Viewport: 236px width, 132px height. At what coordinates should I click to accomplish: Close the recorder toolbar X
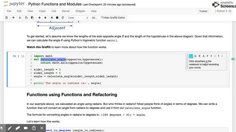pos(42,128)
